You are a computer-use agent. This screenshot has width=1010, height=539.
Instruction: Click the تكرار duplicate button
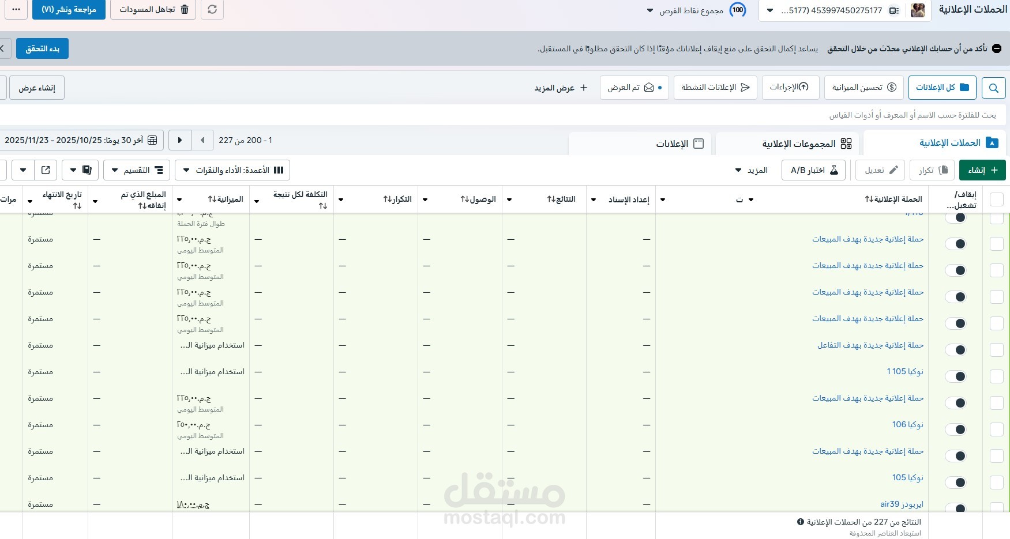(x=932, y=170)
